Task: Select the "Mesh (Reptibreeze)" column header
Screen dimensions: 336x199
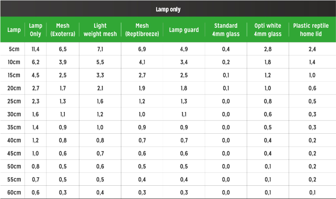Action: click(x=142, y=30)
